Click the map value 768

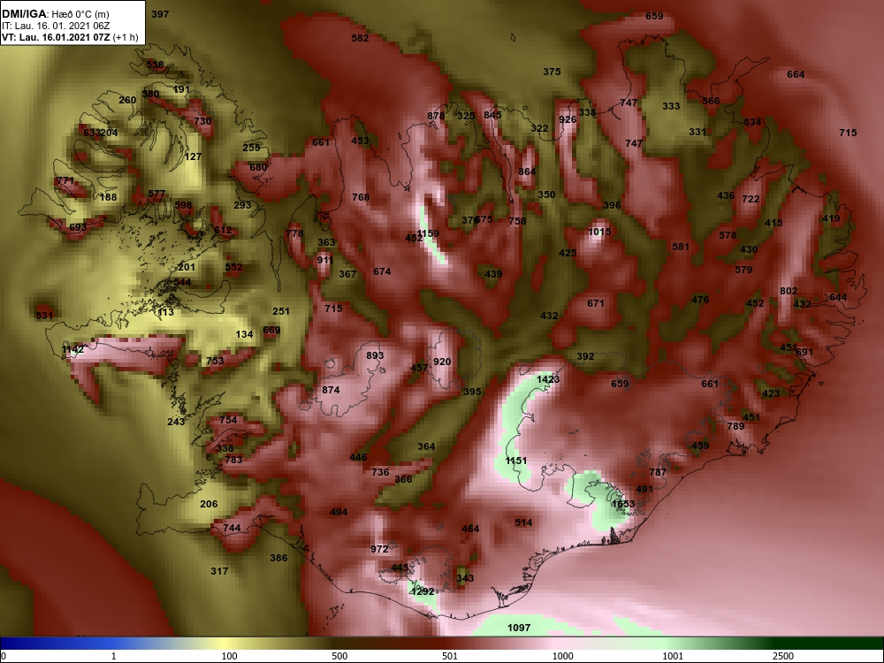361,197
